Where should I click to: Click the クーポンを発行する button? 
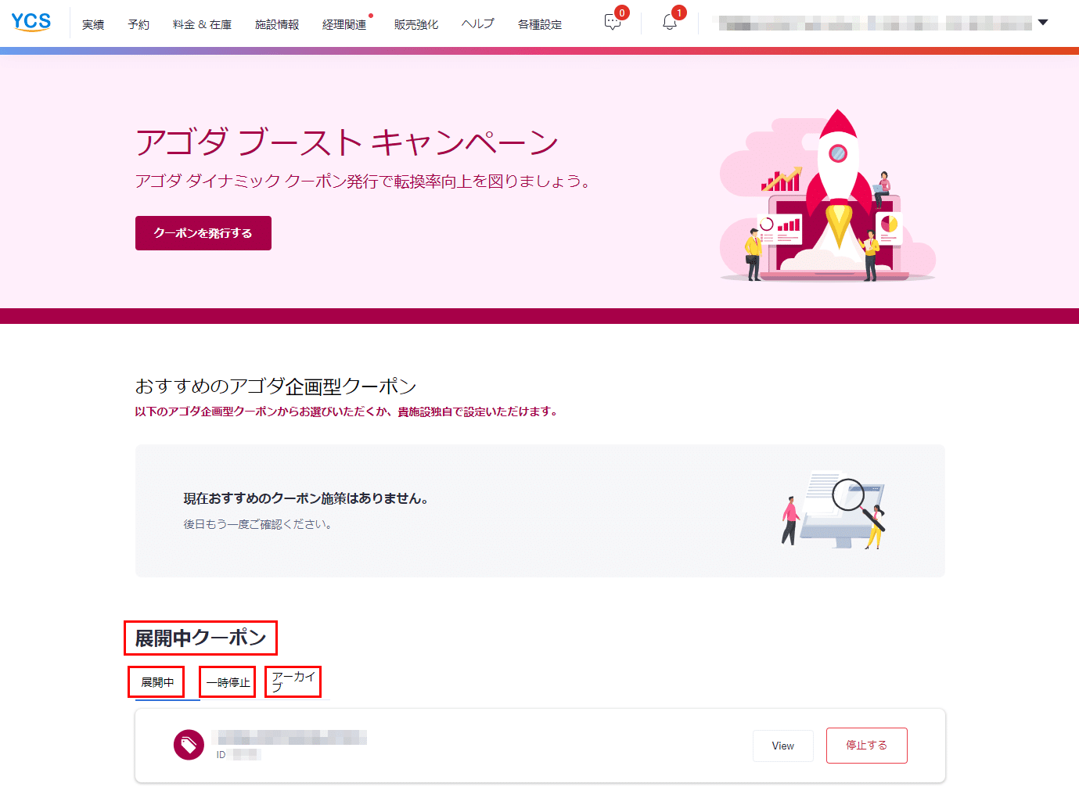click(203, 233)
